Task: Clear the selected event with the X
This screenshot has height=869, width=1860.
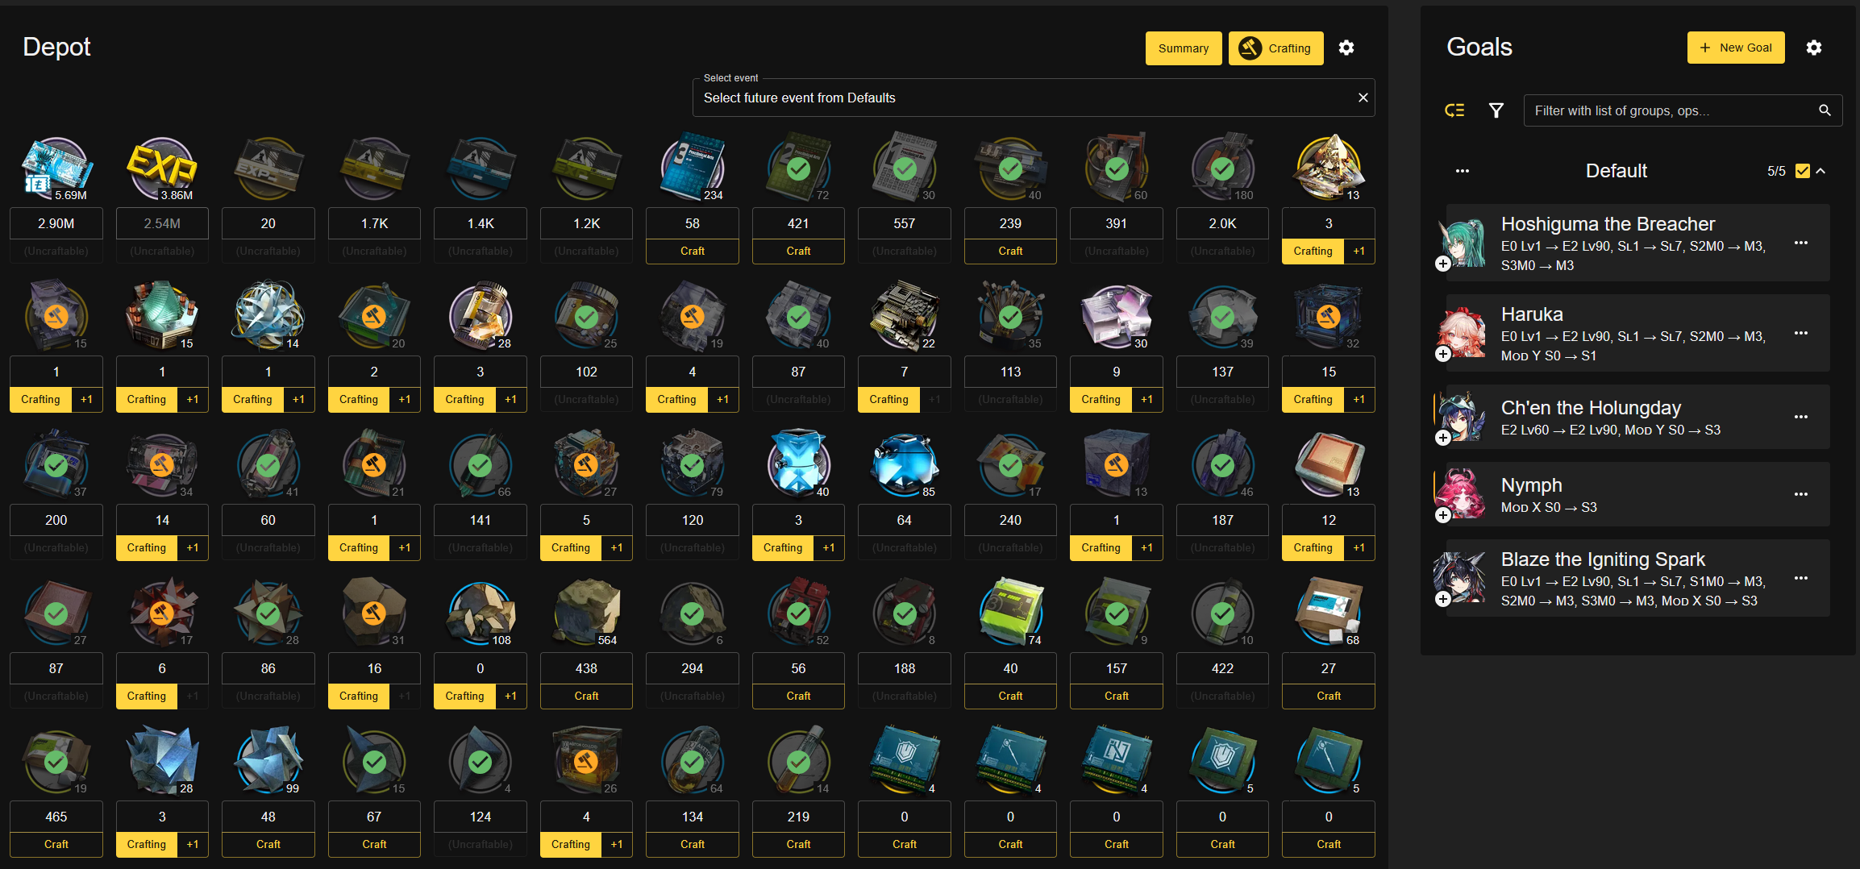Action: pos(1363,98)
